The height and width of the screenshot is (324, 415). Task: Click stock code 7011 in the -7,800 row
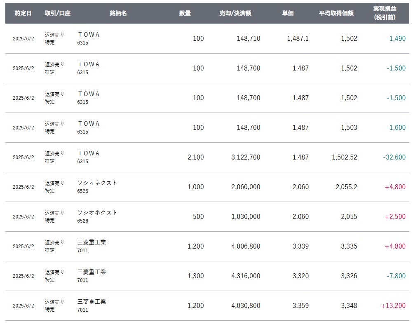[x=82, y=280]
